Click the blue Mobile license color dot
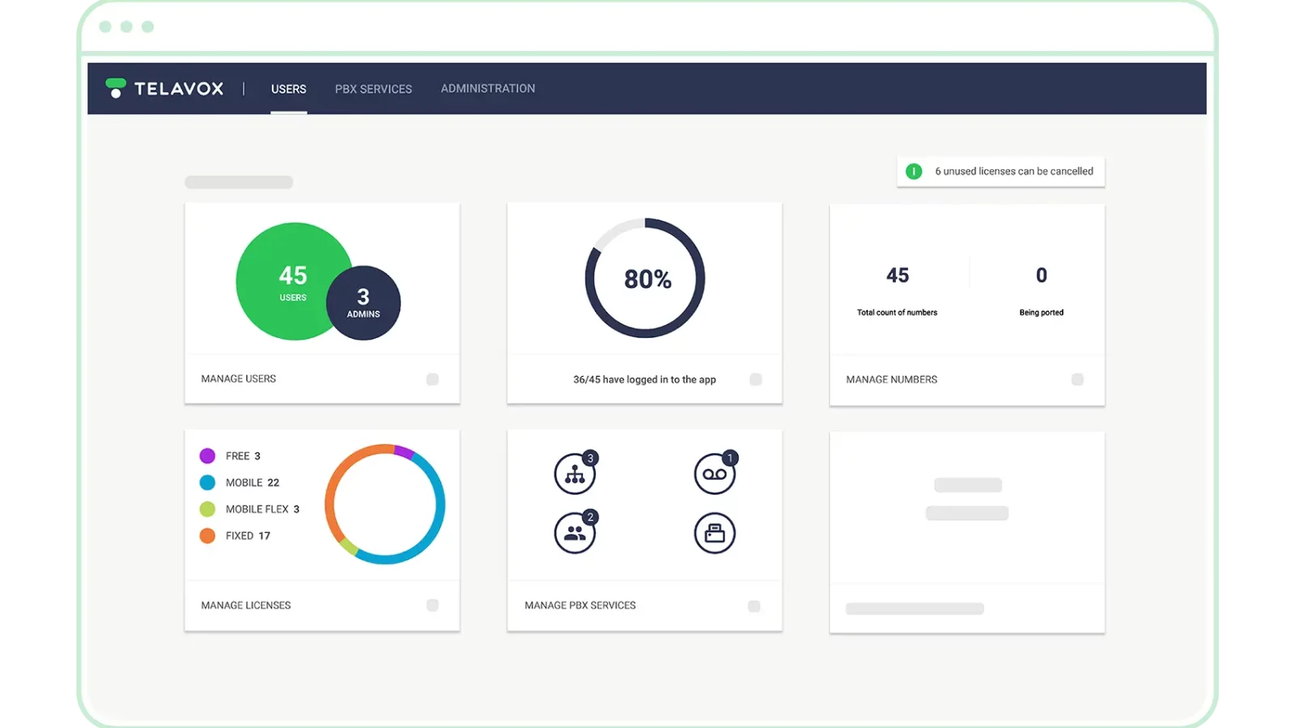This screenshot has height=728, width=1295. point(207,482)
